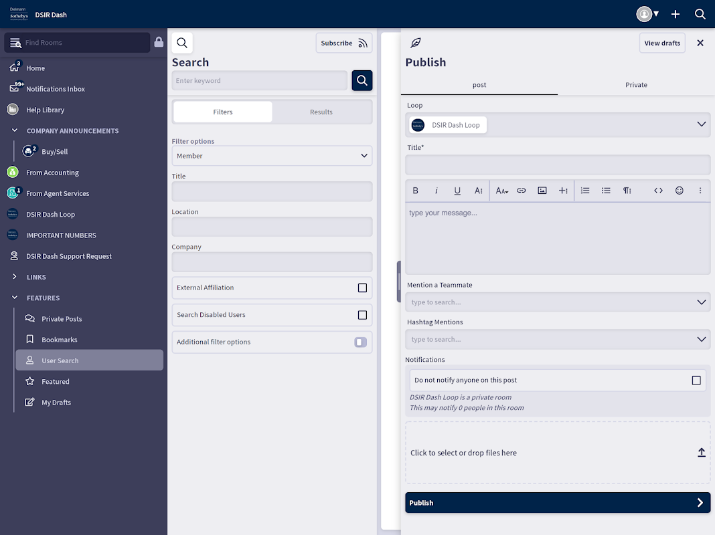Close the Publish panel
This screenshot has height=535, width=715.
700,43
